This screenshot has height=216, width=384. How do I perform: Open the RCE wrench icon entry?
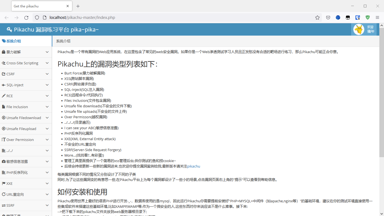click(4, 96)
